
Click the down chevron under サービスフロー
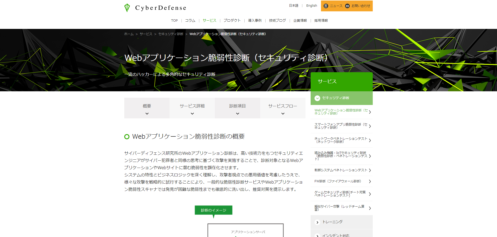coord(283,113)
